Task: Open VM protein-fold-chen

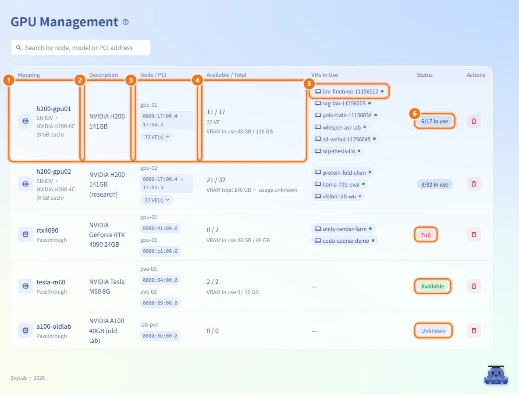Action: point(343,172)
